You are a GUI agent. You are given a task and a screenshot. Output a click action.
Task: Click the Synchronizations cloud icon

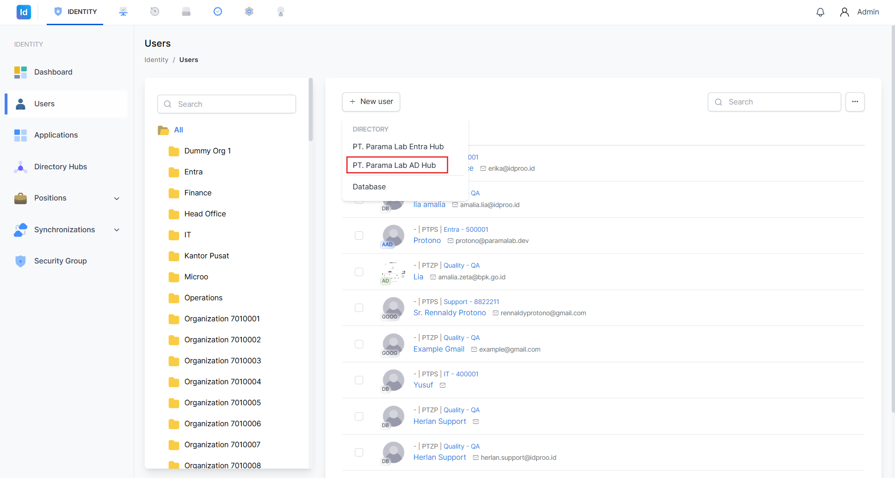(x=21, y=230)
